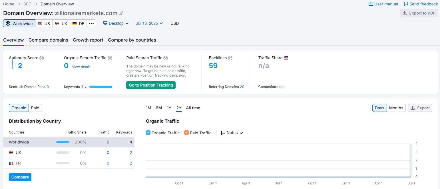Click the Authority Score circular gauge icon
Screen dimensions: 440x189
point(12,66)
